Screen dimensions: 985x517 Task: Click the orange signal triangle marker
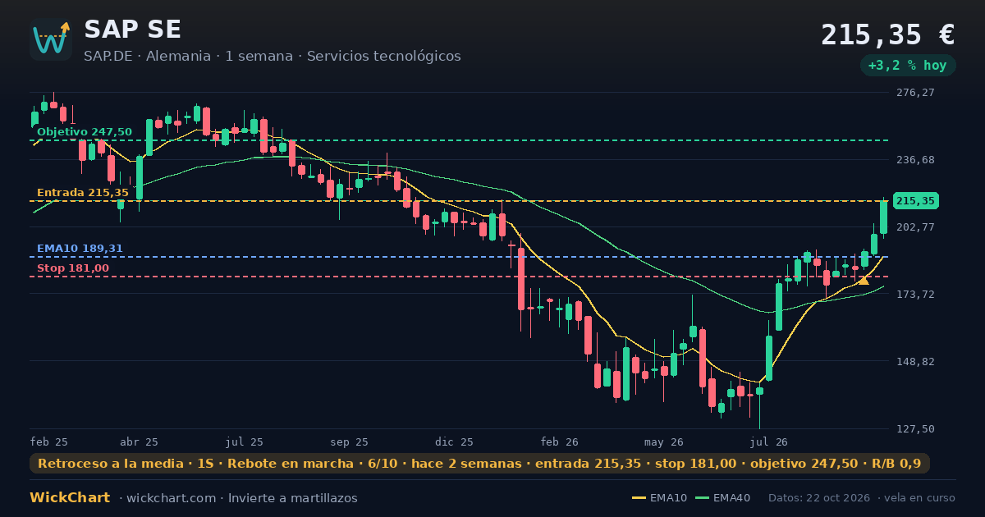(x=864, y=281)
